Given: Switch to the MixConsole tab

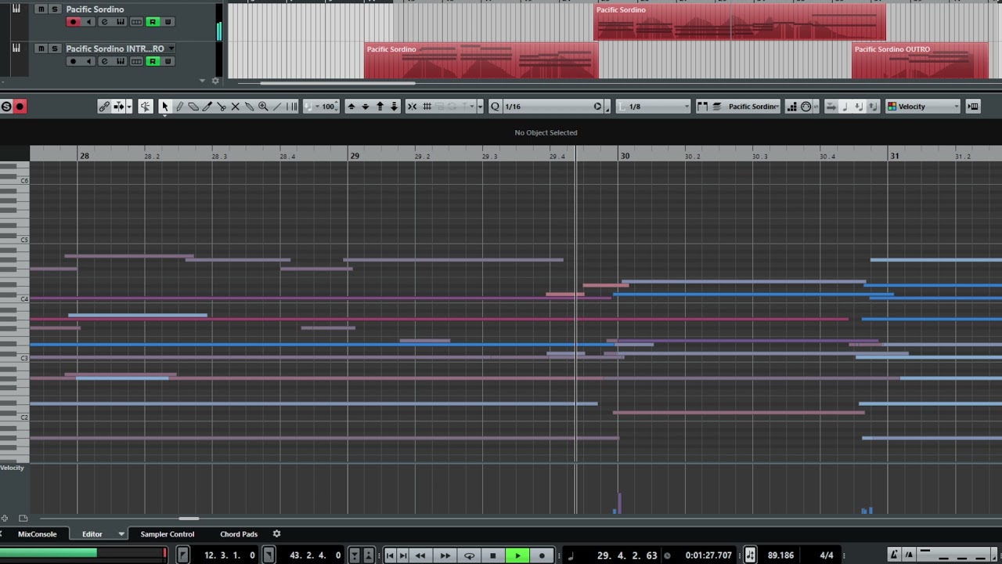Looking at the screenshot, I should pyautogui.click(x=38, y=534).
